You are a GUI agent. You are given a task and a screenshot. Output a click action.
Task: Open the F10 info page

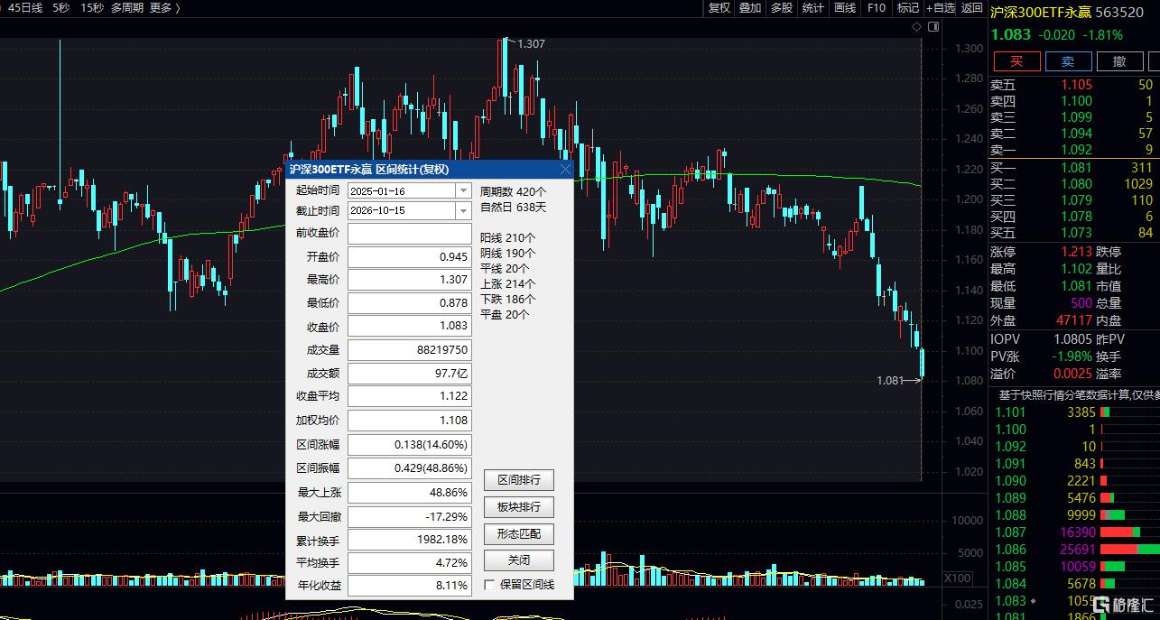tap(877, 8)
